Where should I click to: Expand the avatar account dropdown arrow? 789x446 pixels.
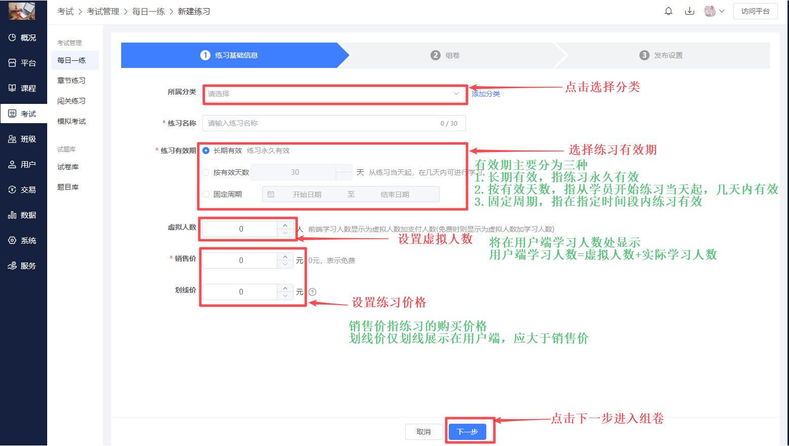tap(722, 11)
